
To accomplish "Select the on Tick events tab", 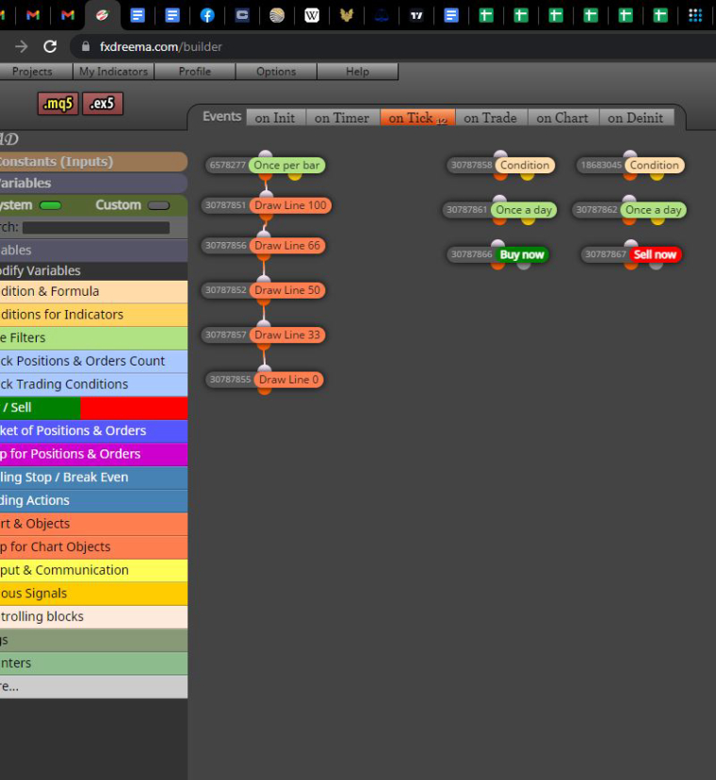I will tap(417, 118).
